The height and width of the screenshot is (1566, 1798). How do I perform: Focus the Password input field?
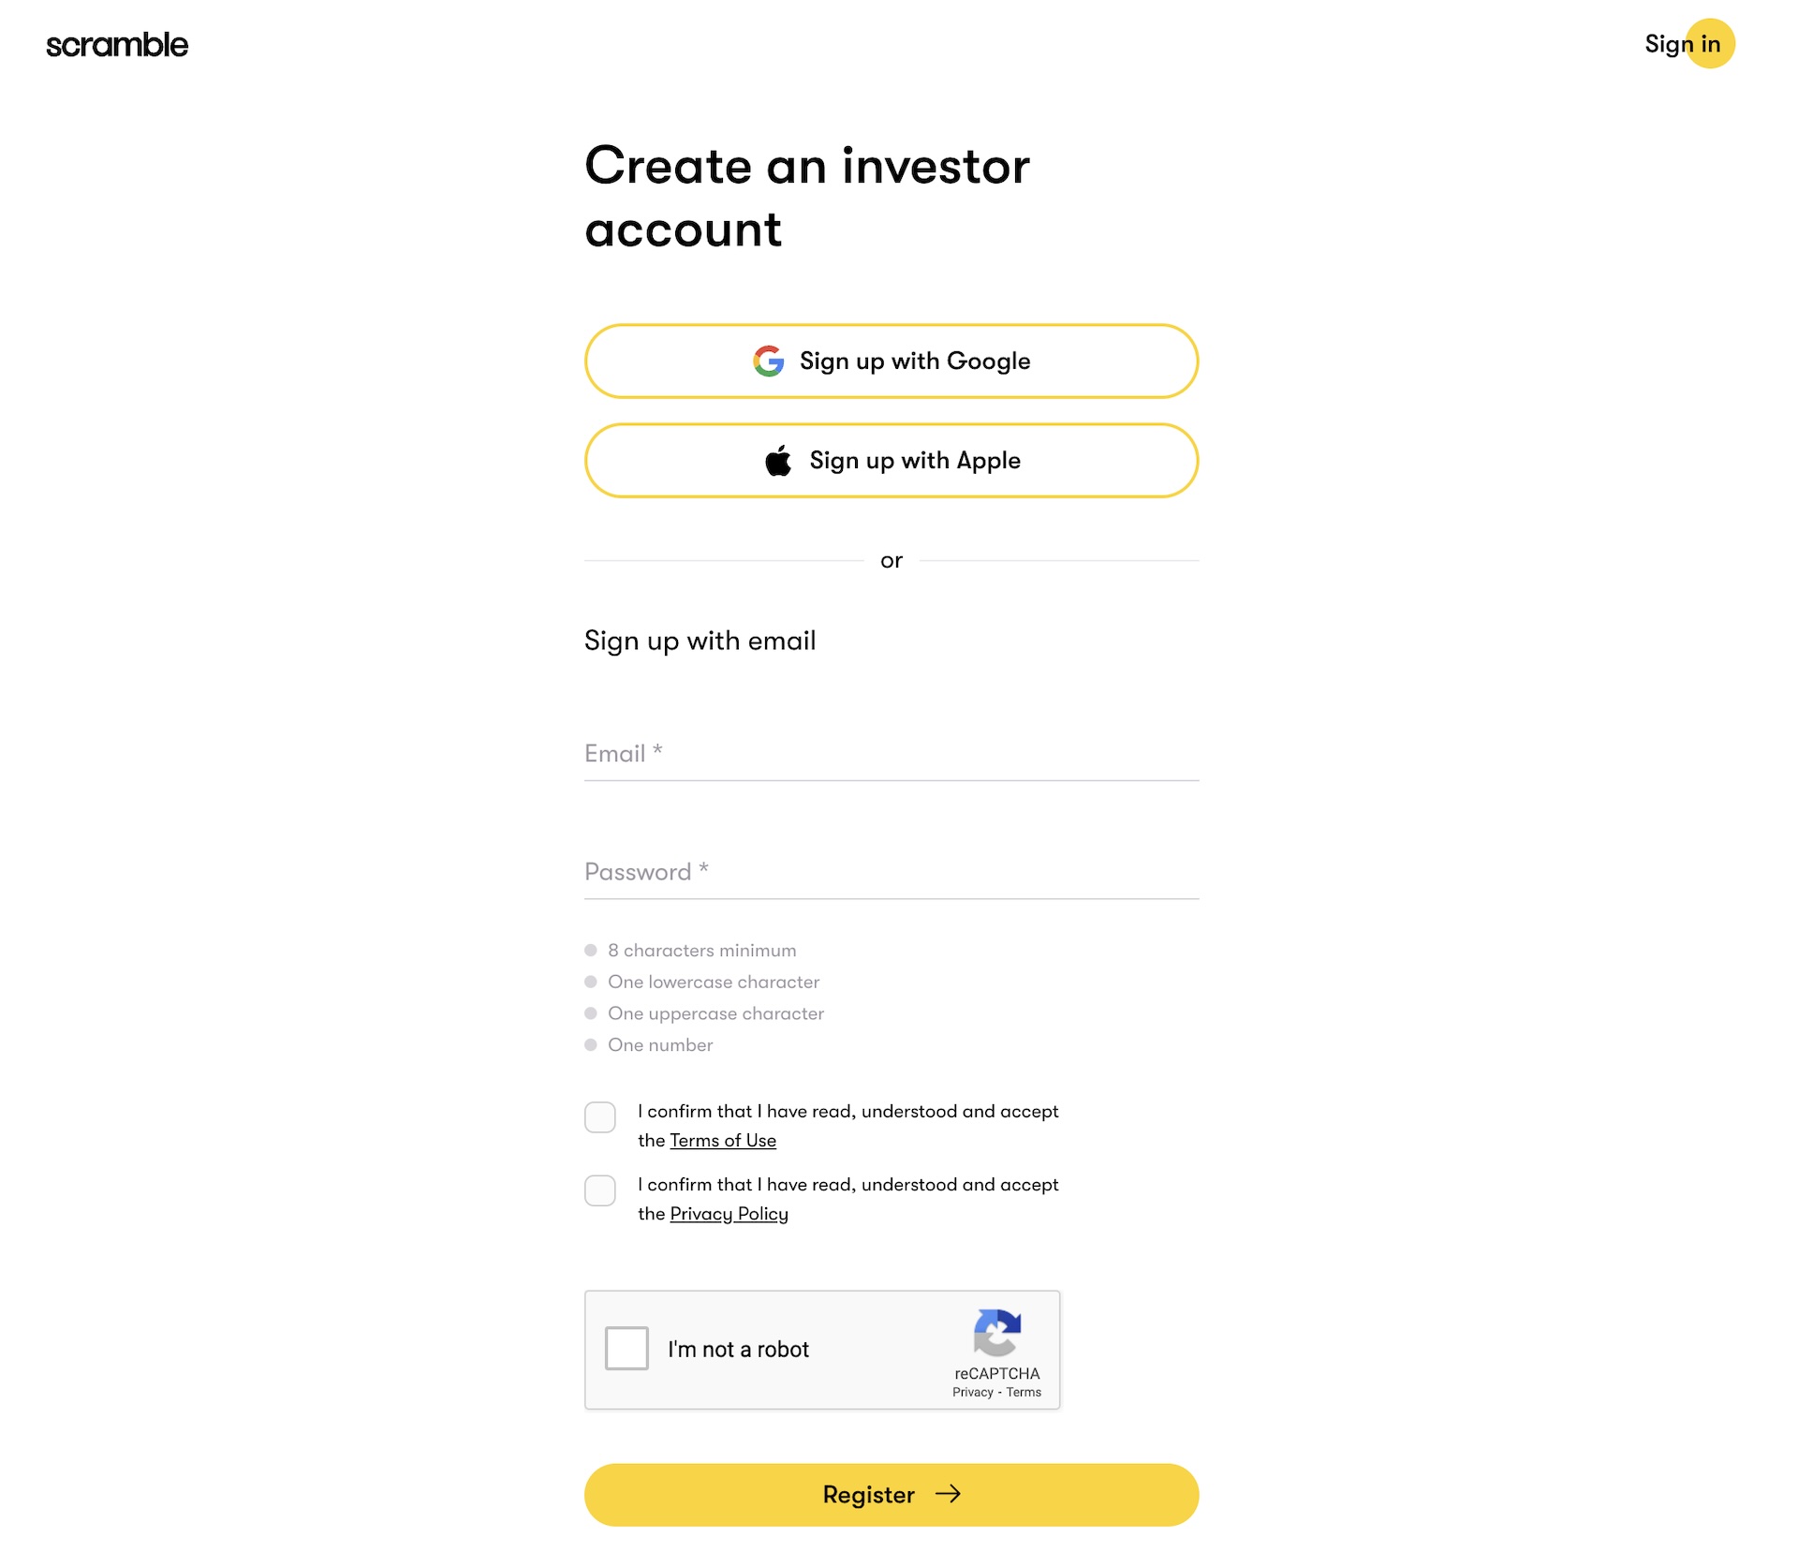[x=892, y=872]
